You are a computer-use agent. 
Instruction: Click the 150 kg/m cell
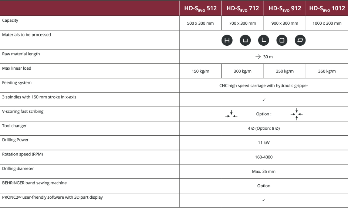200,71
